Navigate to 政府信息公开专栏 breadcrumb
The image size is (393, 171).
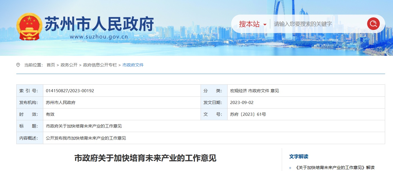pos(100,65)
